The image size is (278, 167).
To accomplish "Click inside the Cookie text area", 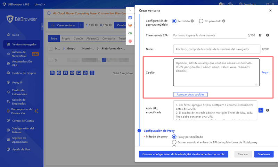I will coord(216,72).
